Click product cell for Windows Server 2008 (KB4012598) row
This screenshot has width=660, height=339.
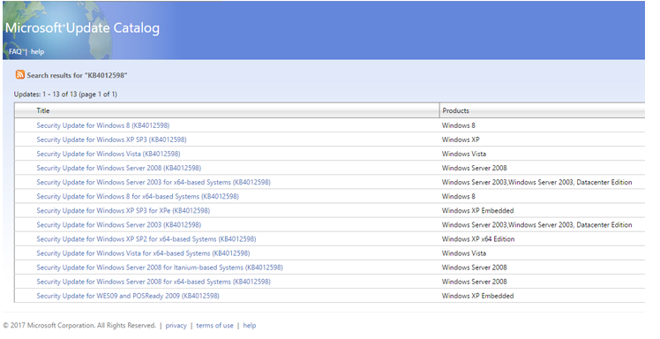tap(475, 168)
